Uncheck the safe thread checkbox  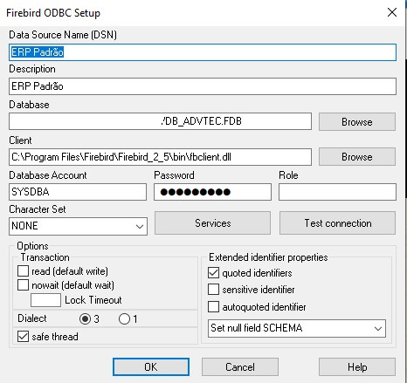pos(23,337)
